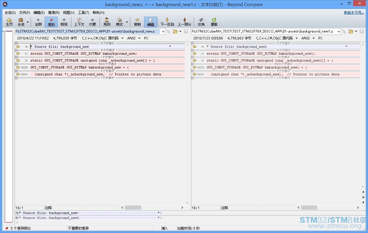Click left copy-to-right arrow at line 19236
This screenshot has height=233, width=368.
pos(18,67)
